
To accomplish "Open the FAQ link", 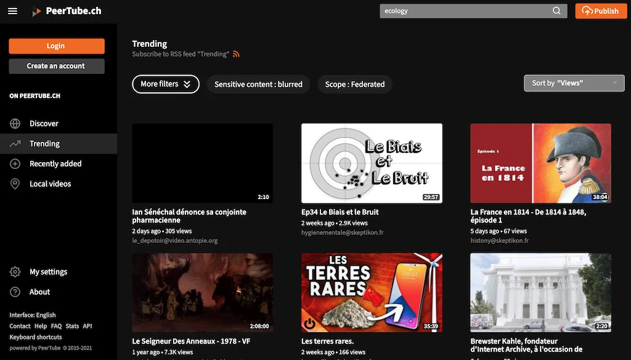I will coord(56,326).
